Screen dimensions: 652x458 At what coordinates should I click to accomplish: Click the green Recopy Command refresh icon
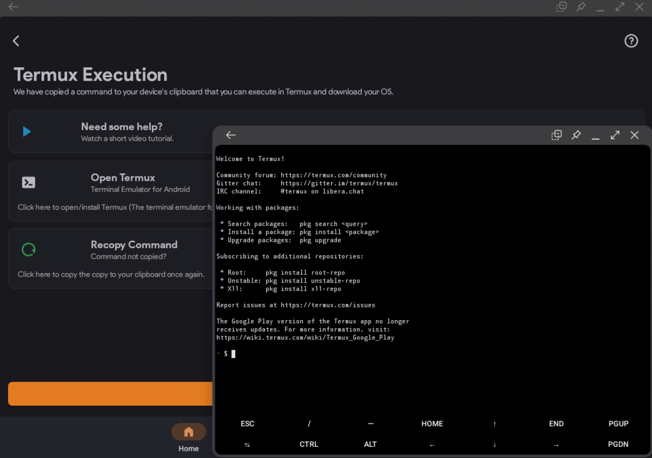[x=28, y=249]
